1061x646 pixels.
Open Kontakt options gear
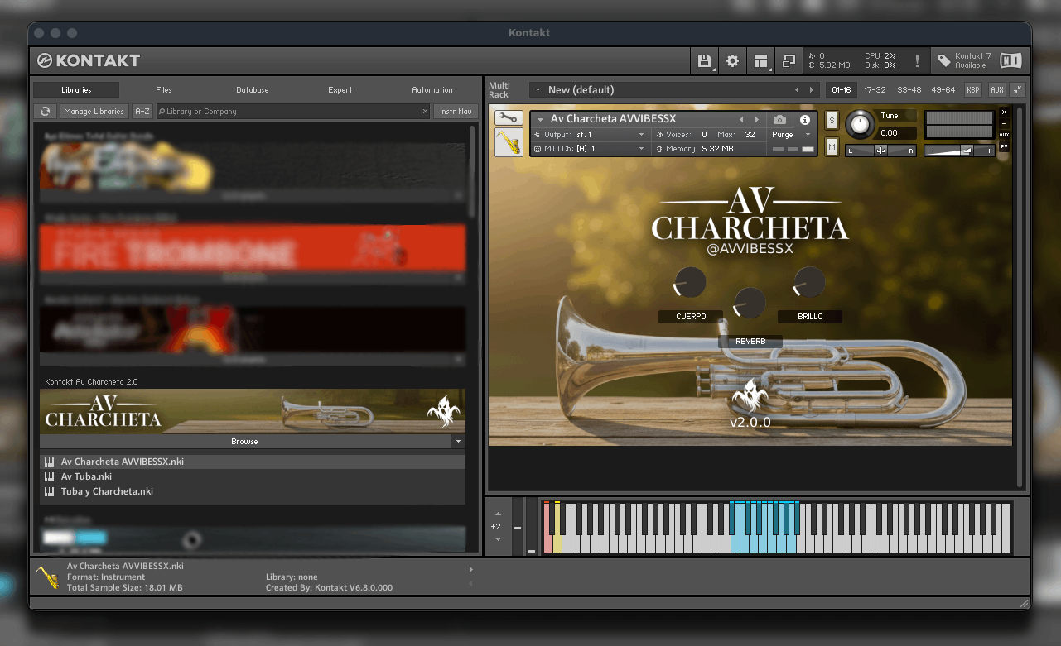(x=732, y=60)
